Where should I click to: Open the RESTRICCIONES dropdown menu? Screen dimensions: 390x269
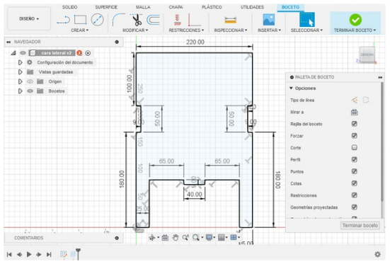186,30
